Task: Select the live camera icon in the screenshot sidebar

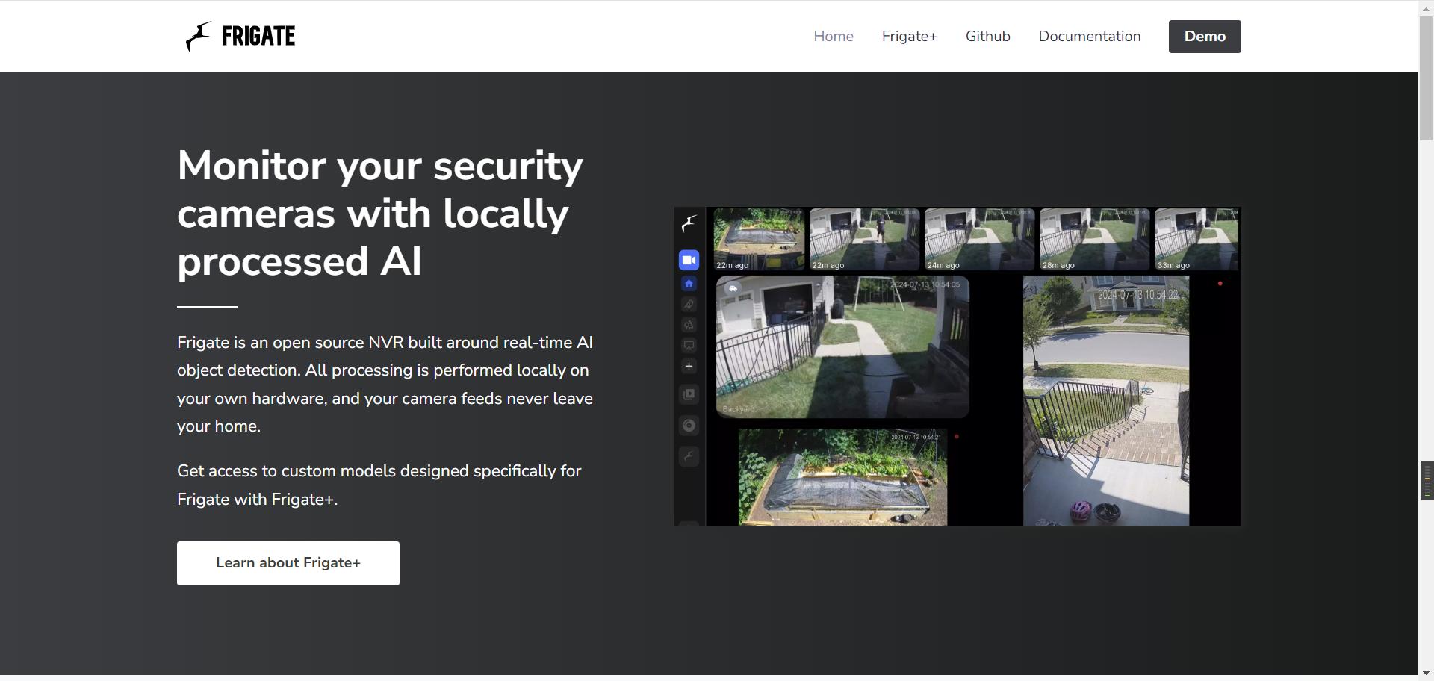Action: click(689, 260)
